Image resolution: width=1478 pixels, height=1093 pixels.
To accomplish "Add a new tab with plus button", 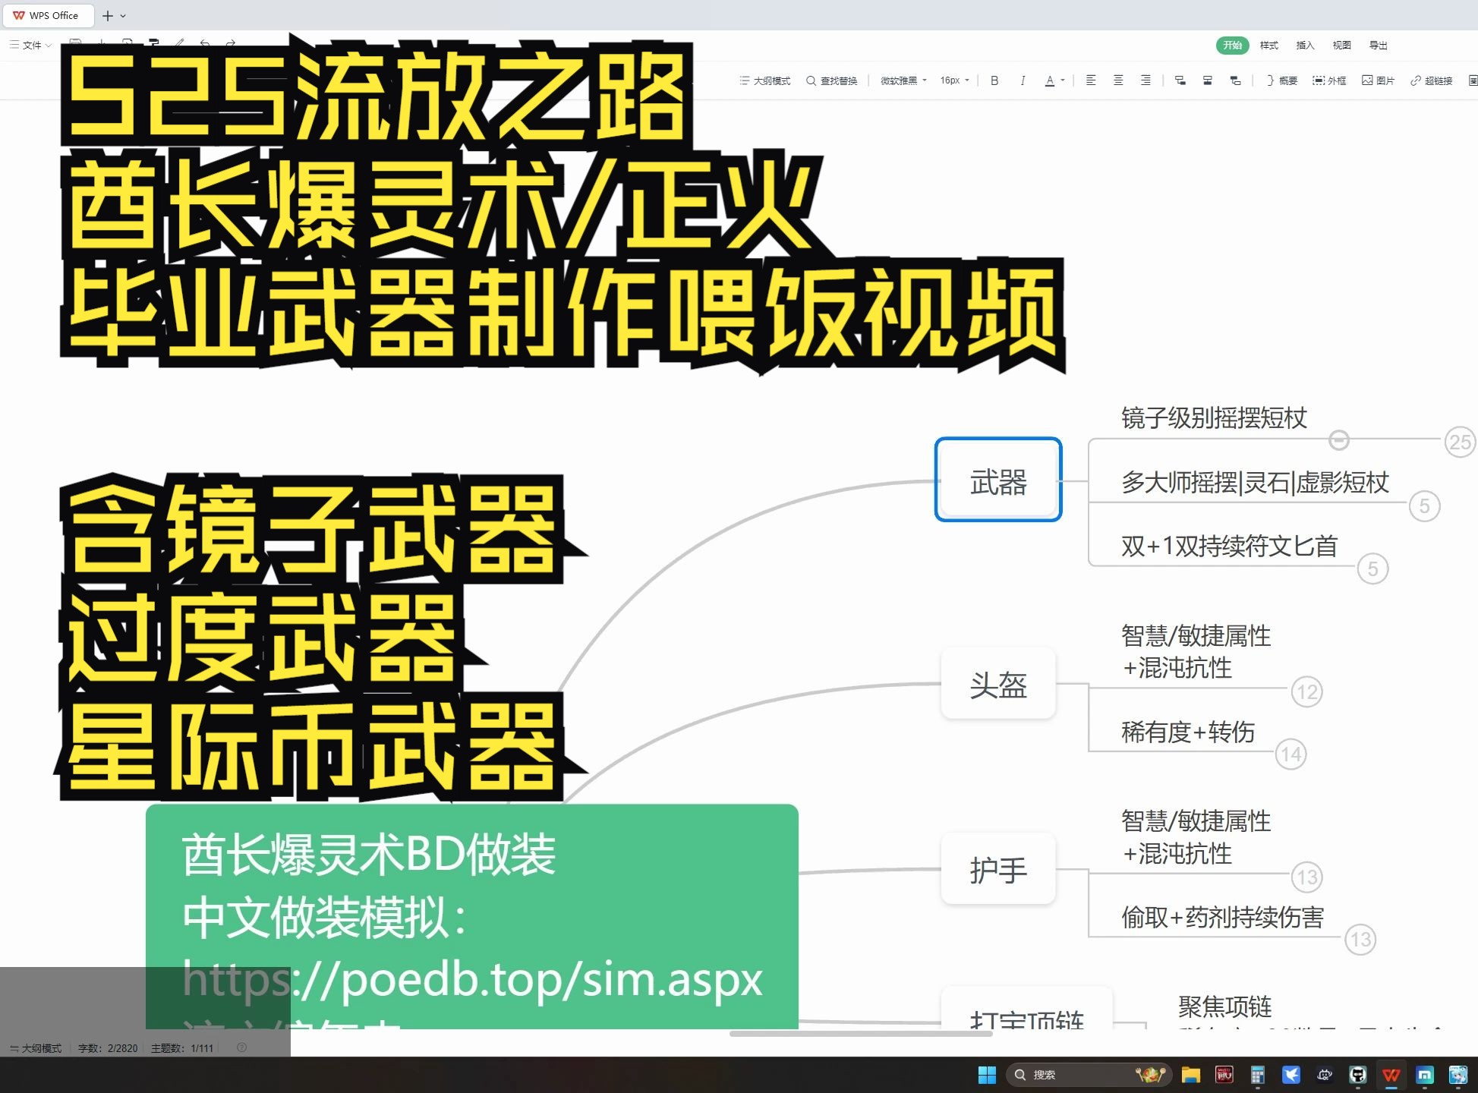I will click(x=108, y=15).
